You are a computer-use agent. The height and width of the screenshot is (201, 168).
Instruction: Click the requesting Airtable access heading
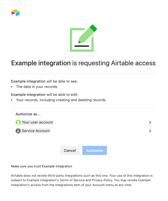83,63
